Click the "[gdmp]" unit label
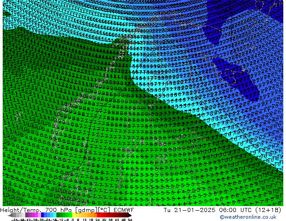This screenshot has height=221, width=286. coord(87,210)
